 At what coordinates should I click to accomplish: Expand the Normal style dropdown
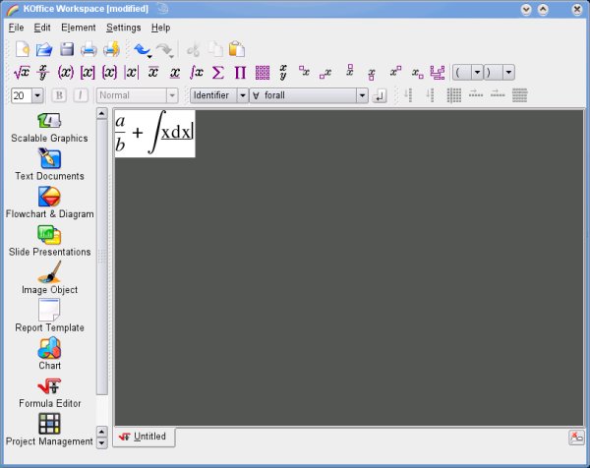[172, 95]
